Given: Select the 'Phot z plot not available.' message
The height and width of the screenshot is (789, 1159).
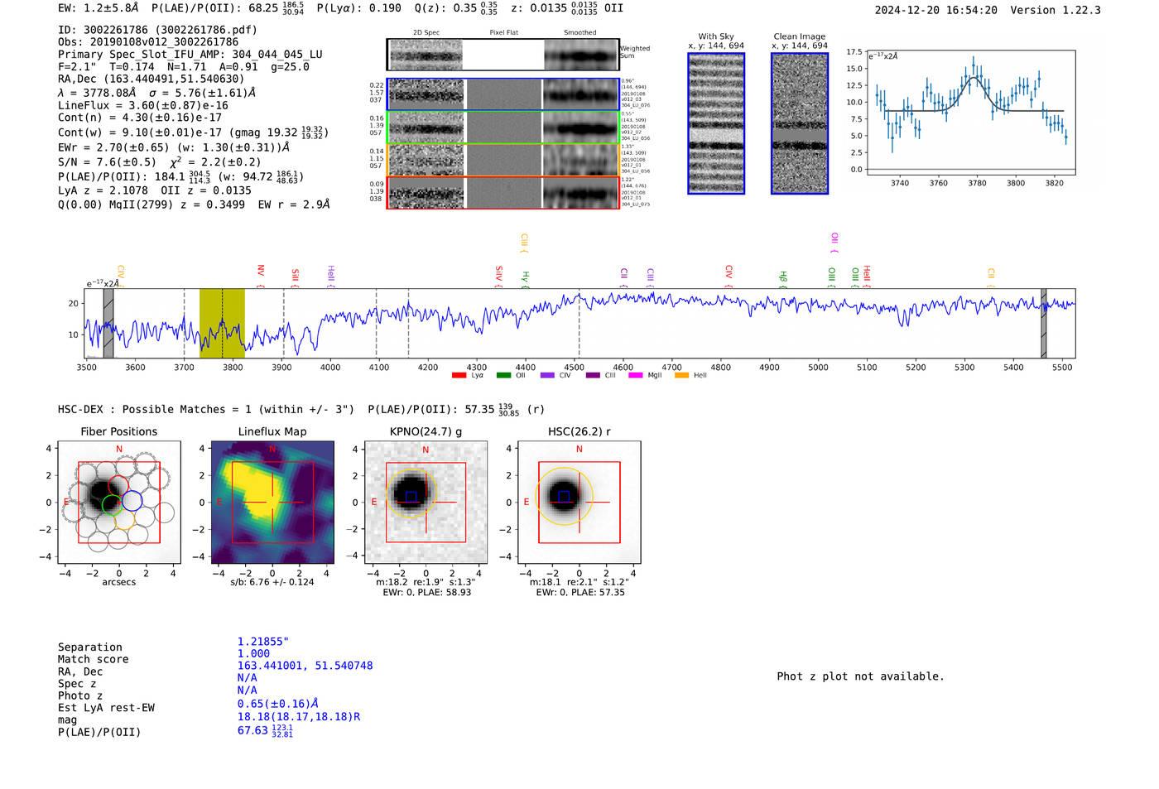Looking at the screenshot, I should tap(860, 676).
